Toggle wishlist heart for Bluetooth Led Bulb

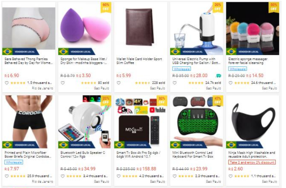[x=63, y=176]
